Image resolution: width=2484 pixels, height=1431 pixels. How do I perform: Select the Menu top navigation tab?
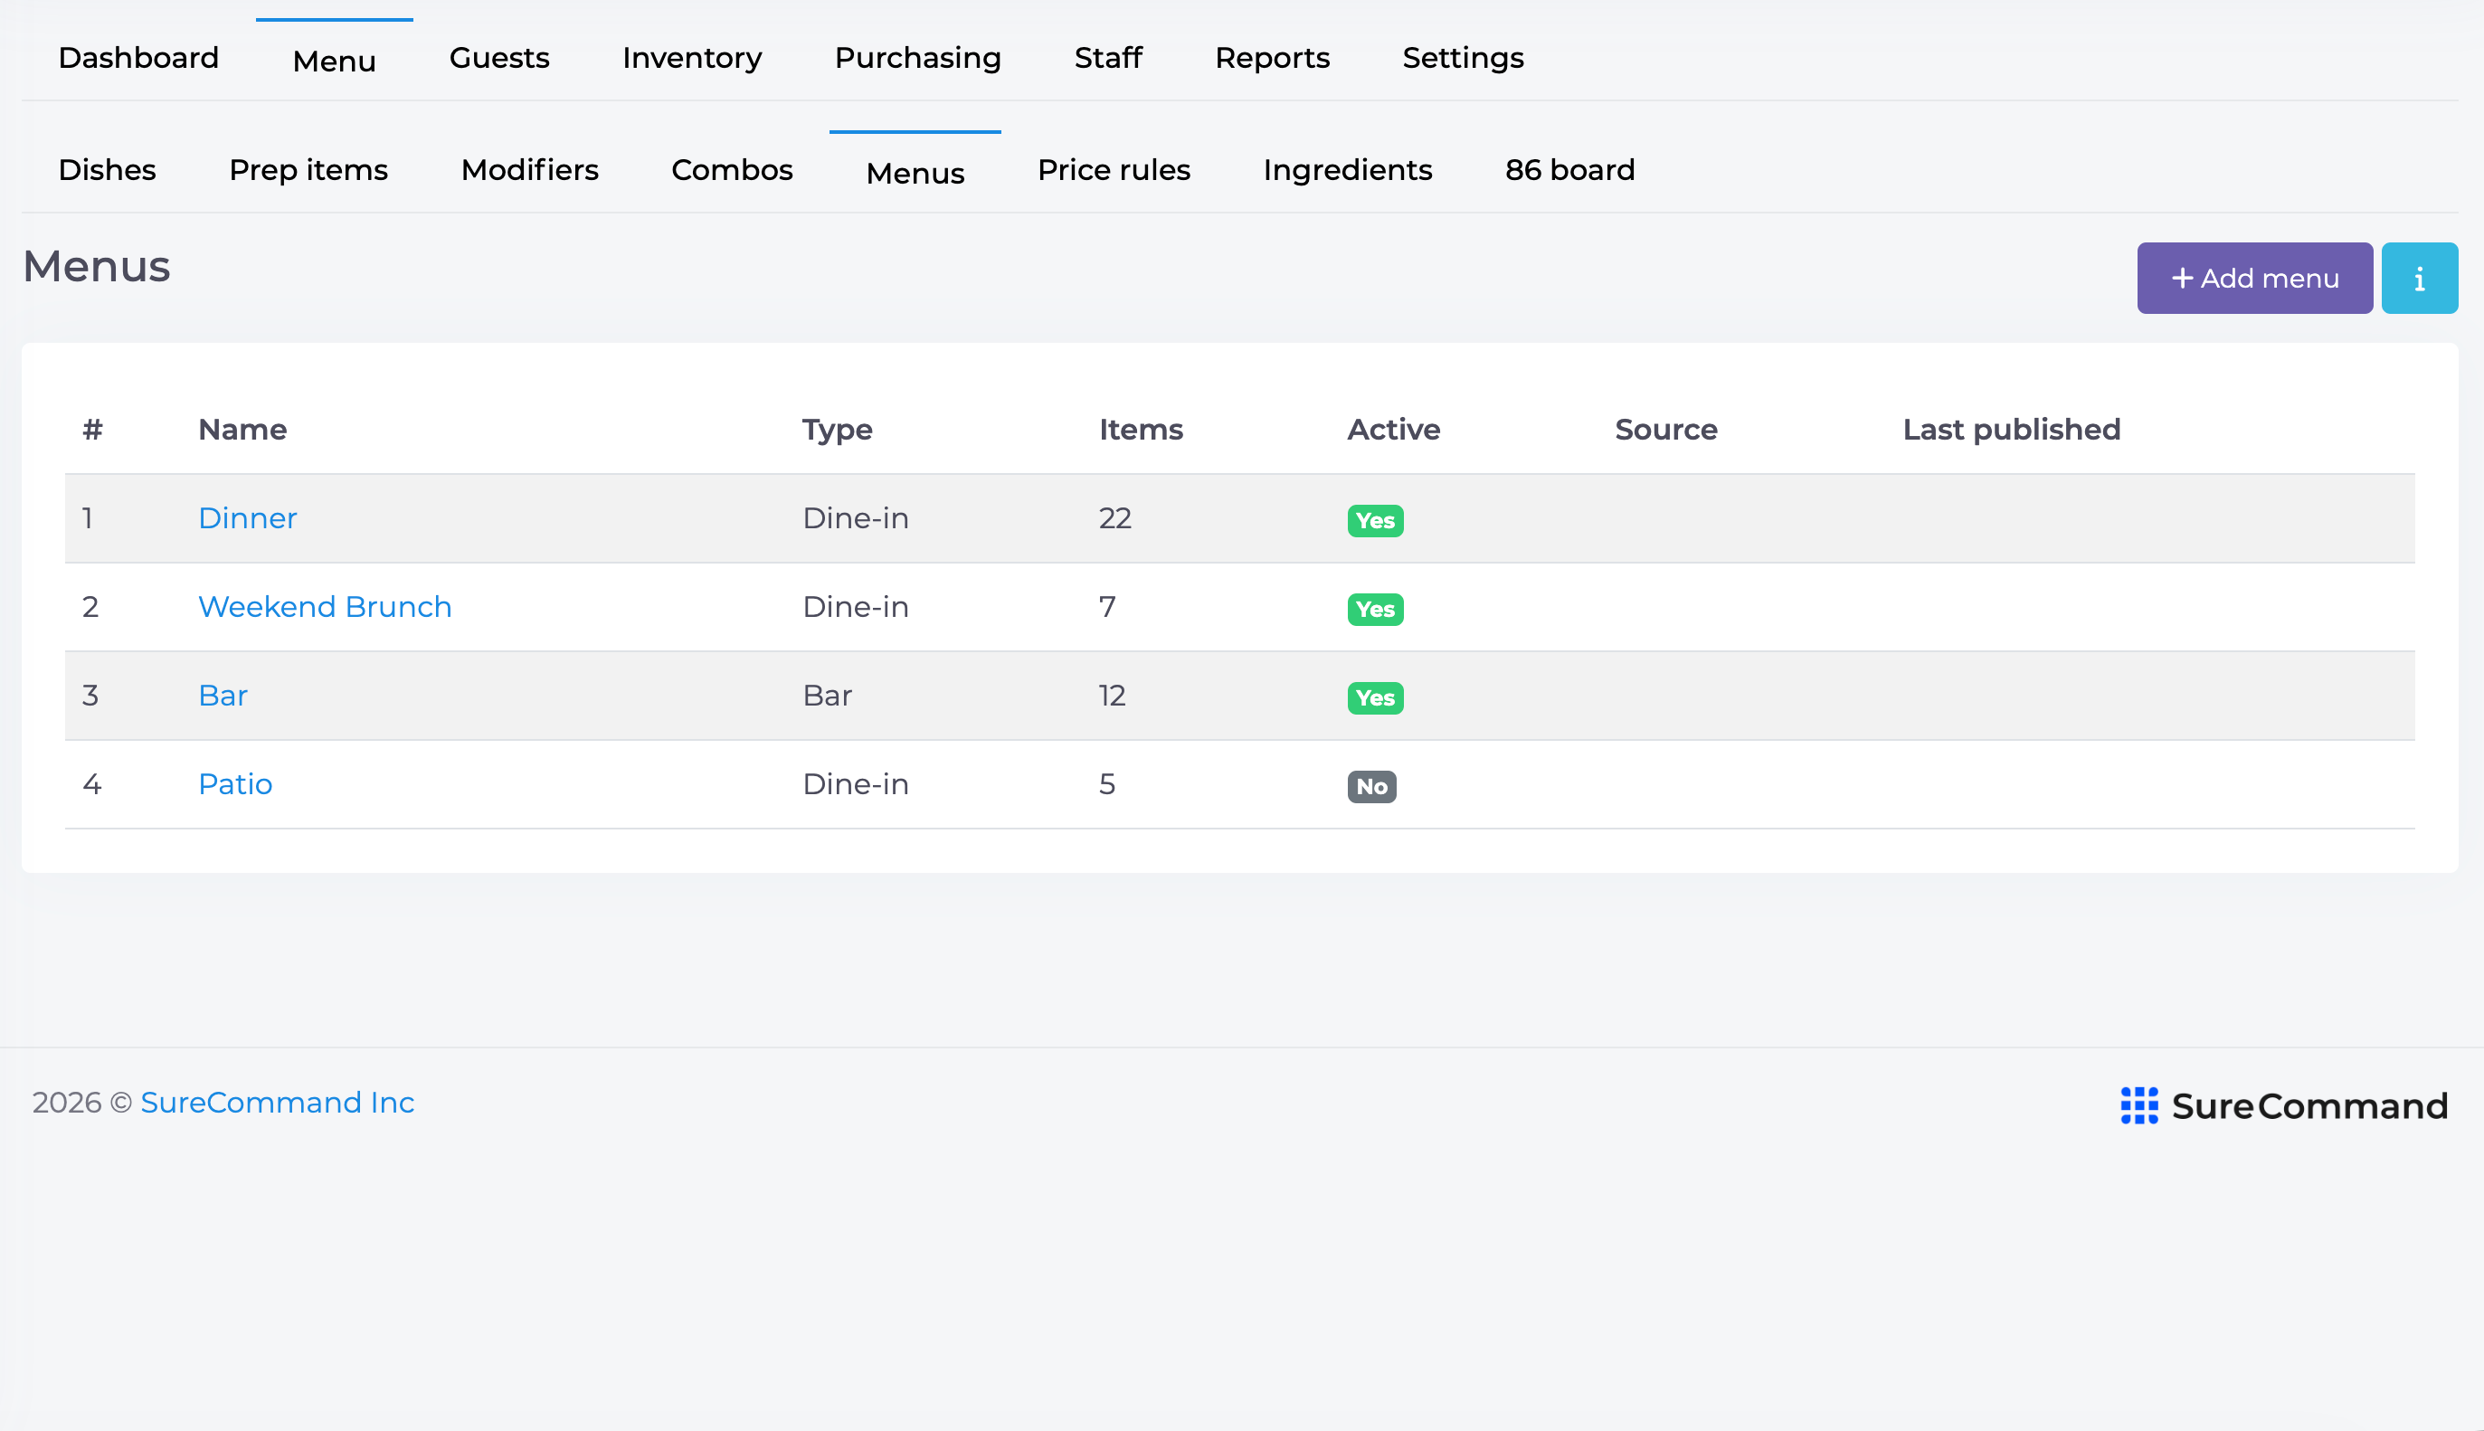[334, 60]
